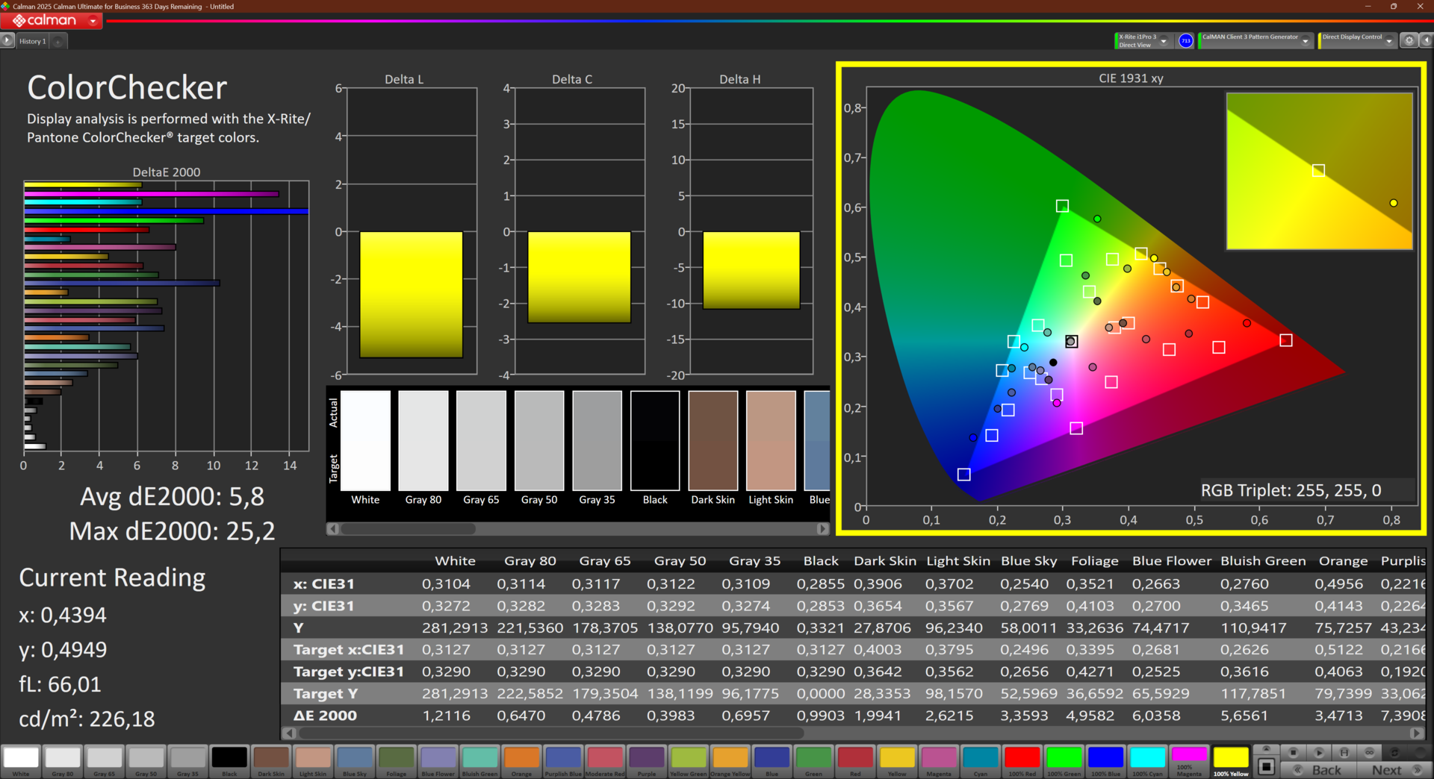The height and width of the screenshot is (779, 1434).
Task: Add a new history tab
Action: pyautogui.click(x=58, y=41)
